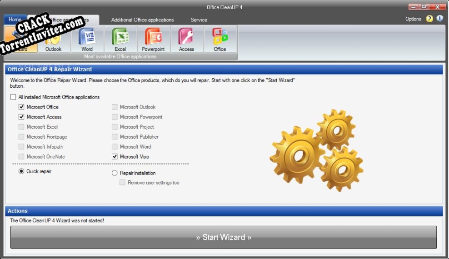Open the Service tab

click(x=199, y=20)
